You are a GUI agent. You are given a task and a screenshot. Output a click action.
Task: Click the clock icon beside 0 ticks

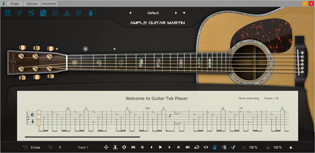coord(25,147)
